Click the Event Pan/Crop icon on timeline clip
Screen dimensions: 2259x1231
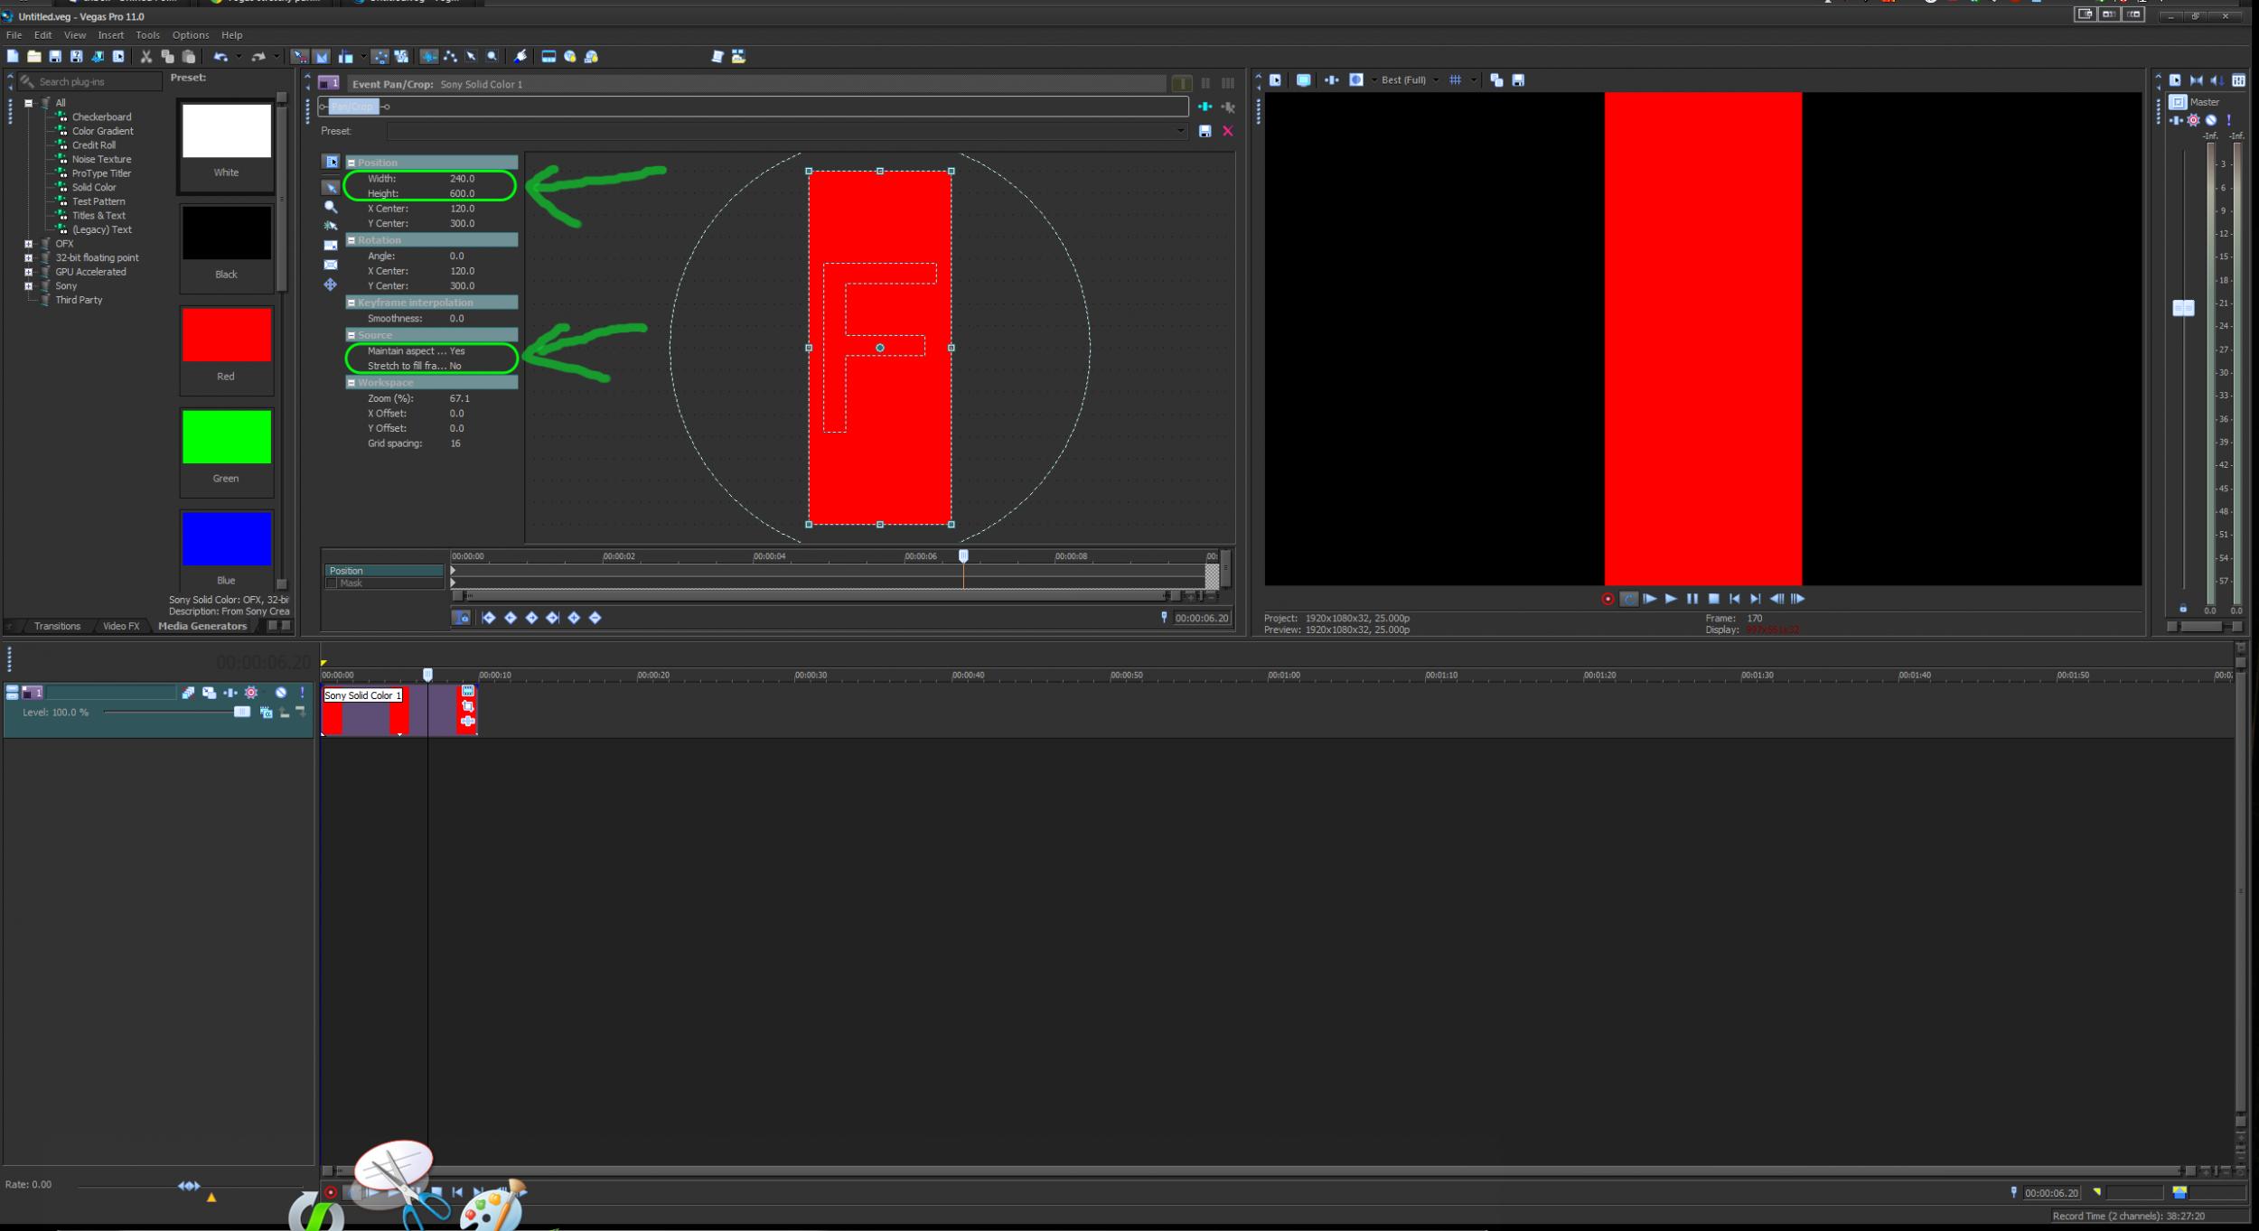pos(467,705)
